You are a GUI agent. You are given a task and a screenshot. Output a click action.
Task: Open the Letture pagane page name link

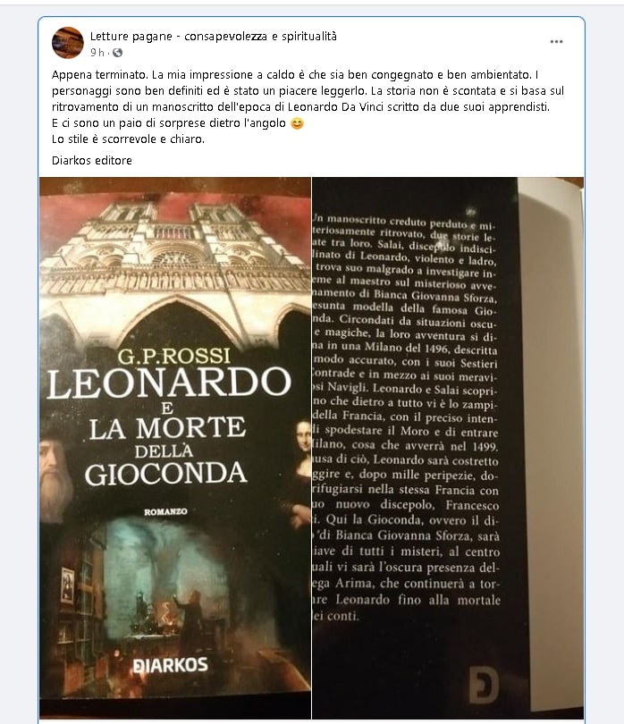tap(214, 36)
